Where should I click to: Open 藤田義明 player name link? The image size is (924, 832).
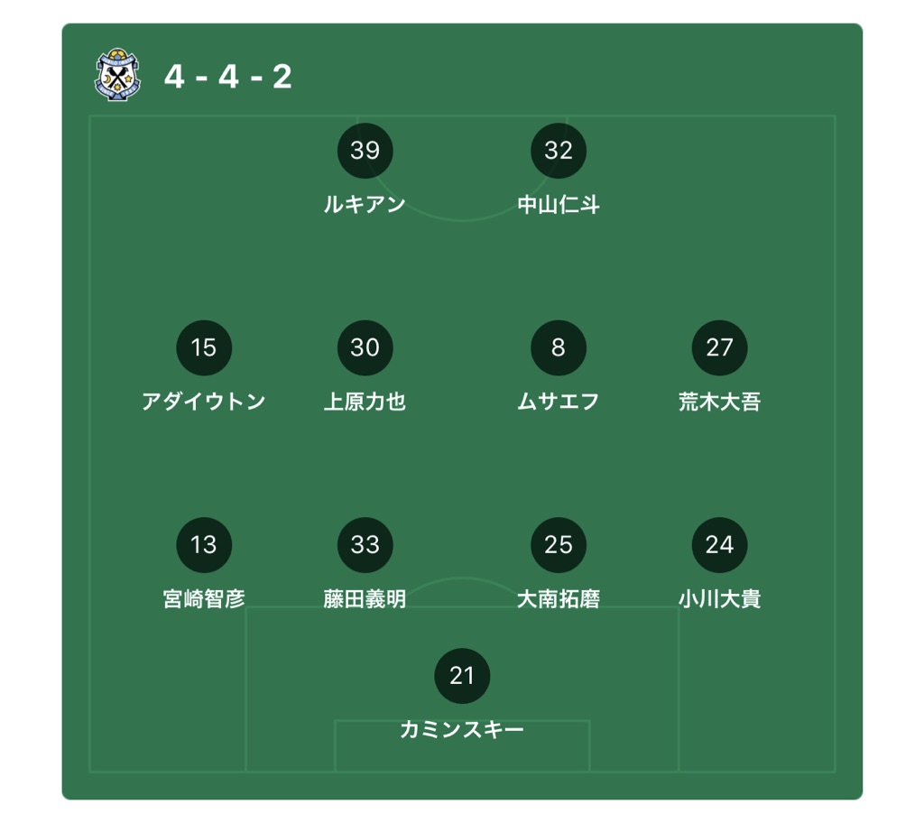click(365, 598)
